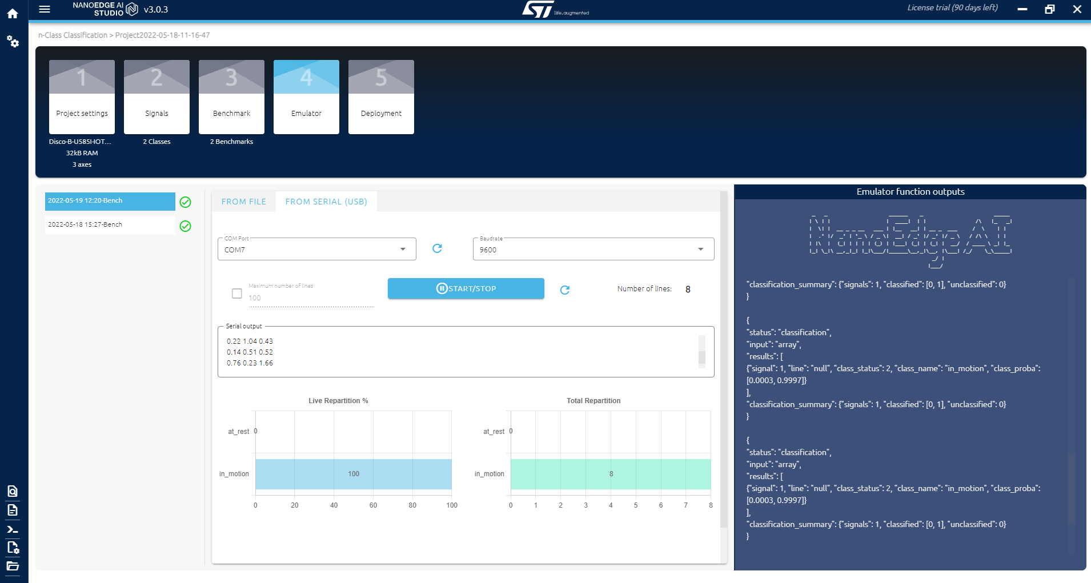The width and height of the screenshot is (1091, 583).
Task: Click the green check beside 2022-05-19 benchmark
Action: (x=185, y=202)
